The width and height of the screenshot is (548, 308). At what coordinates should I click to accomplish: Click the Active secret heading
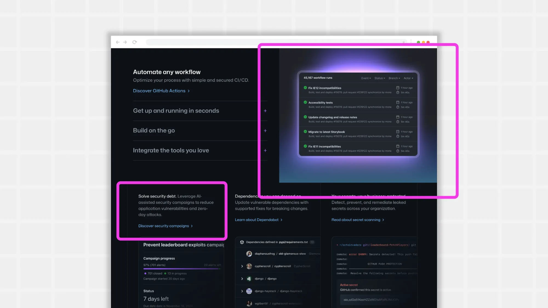click(x=349, y=285)
